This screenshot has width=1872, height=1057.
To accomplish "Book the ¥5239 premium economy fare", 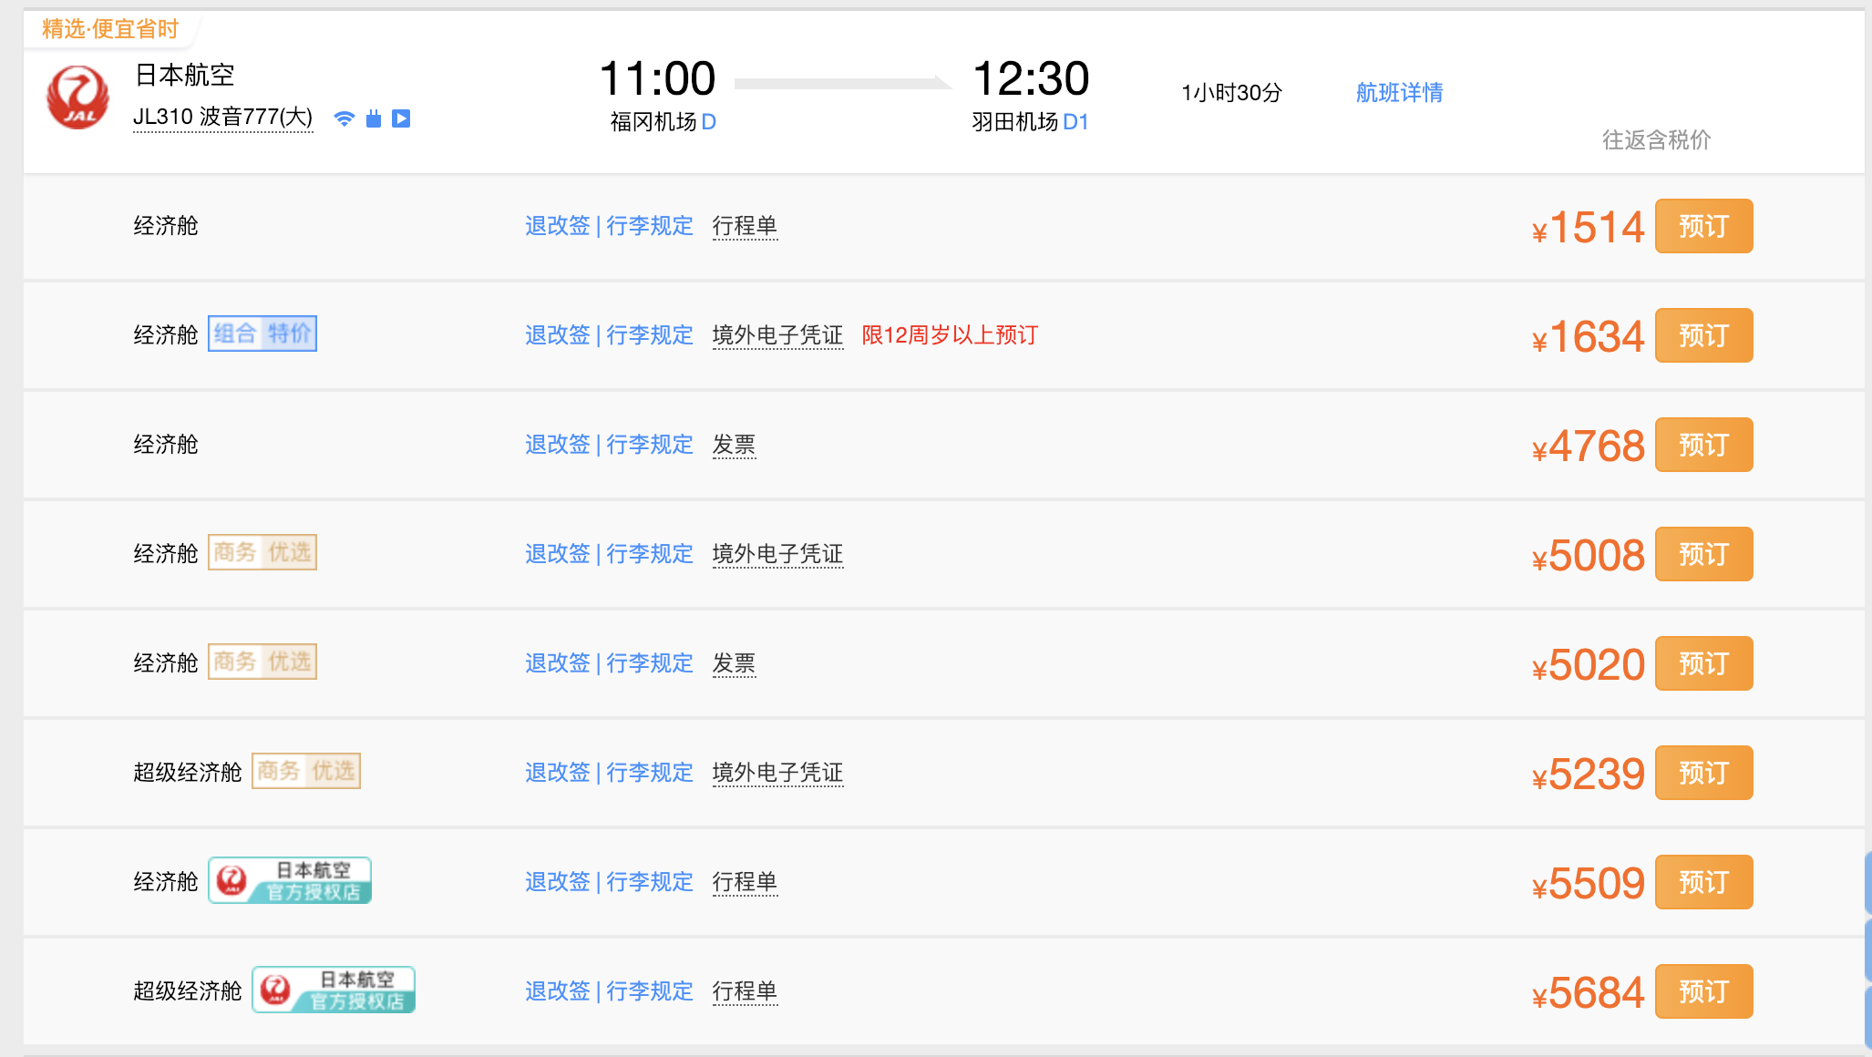I will click(1703, 773).
